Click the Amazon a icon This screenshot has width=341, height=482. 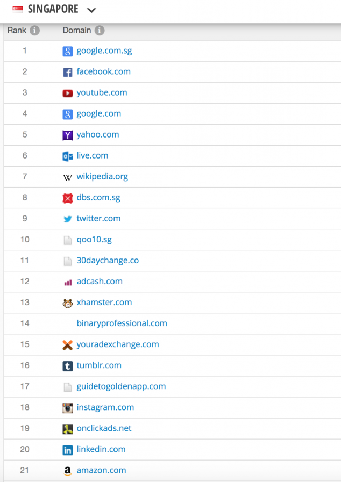[67, 471]
